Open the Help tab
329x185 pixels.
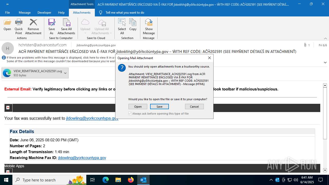(61, 12)
